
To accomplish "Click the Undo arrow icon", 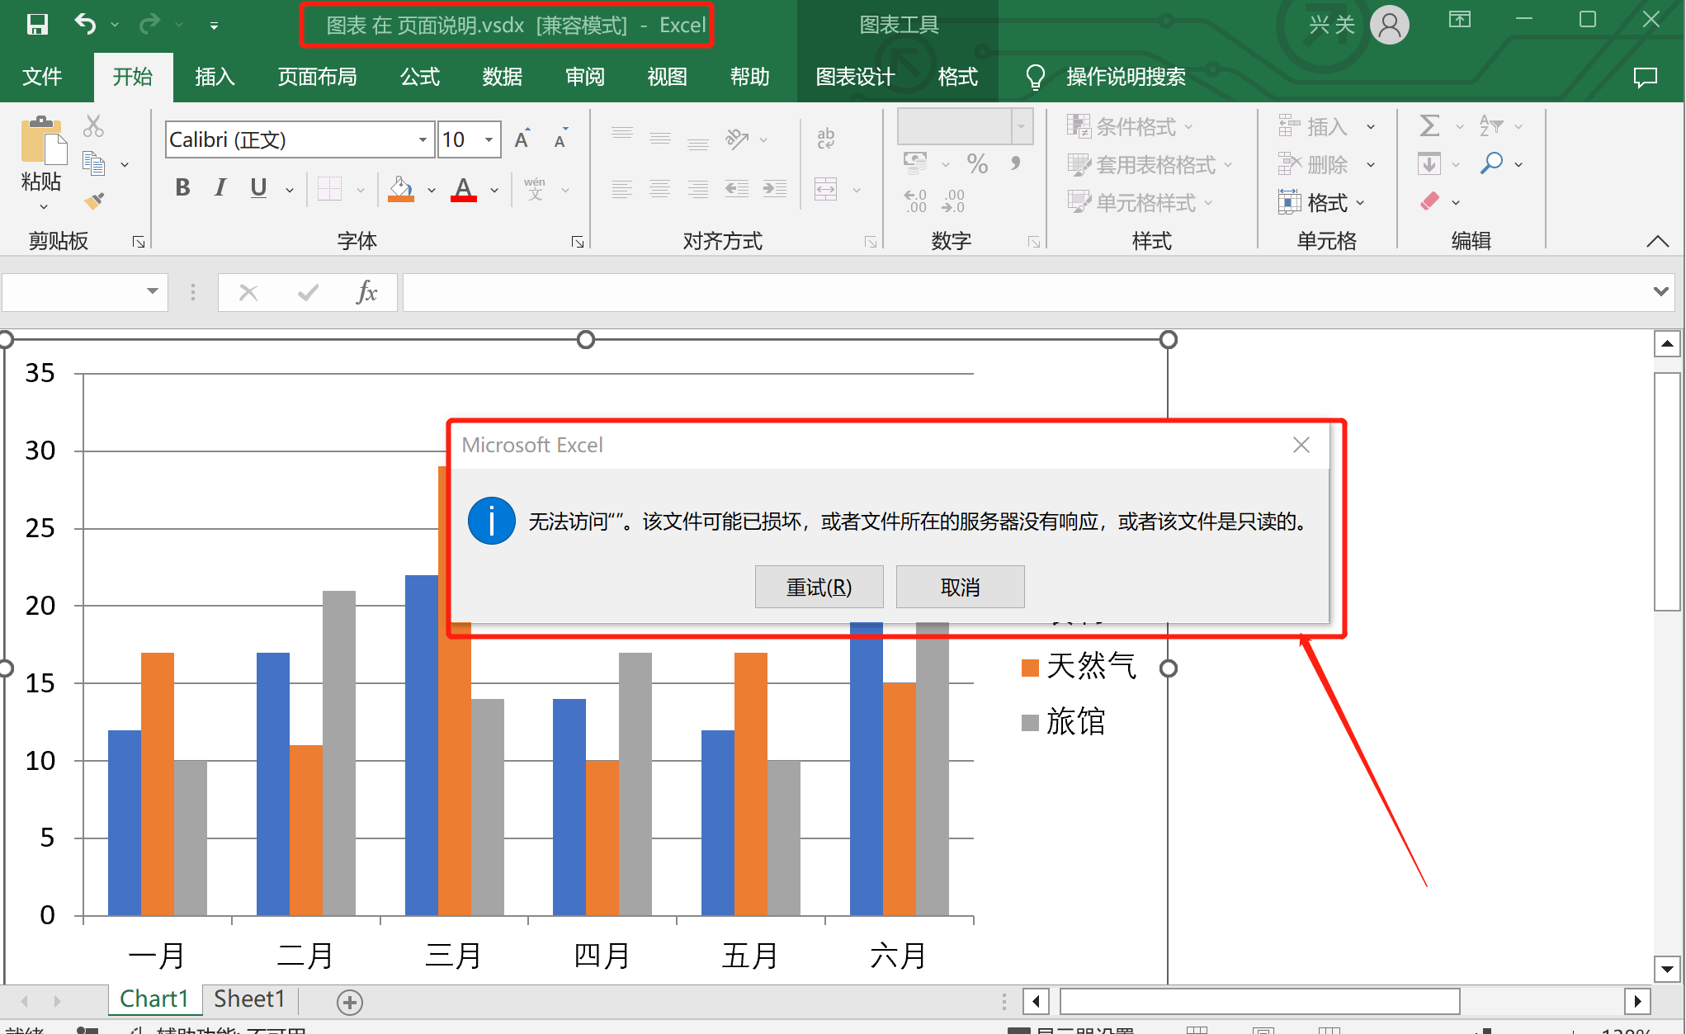I will pyautogui.click(x=86, y=24).
